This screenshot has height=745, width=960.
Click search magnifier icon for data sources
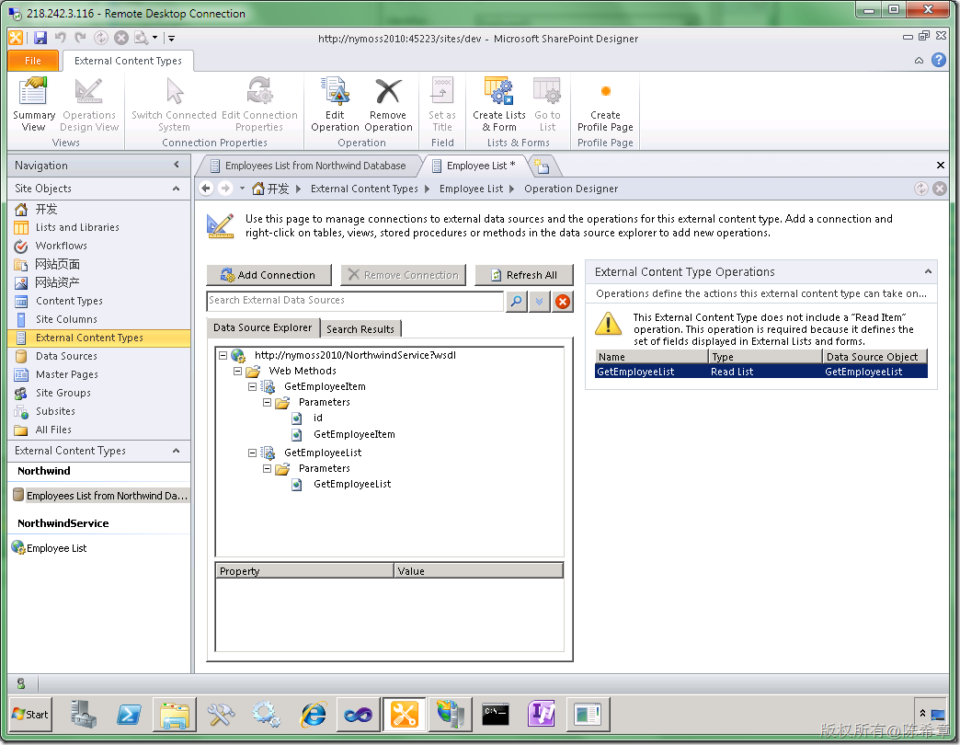[517, 301]
